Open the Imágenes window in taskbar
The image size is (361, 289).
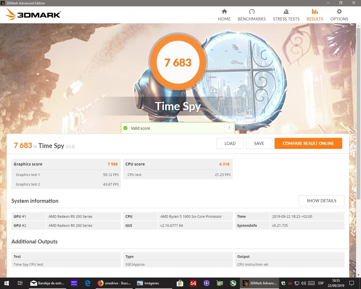(153, 283)
